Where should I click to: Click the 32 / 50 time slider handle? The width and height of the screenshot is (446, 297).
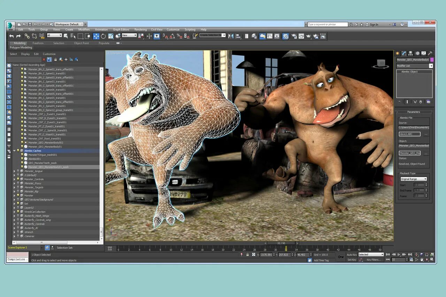tap(281, 243)
